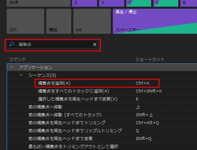This screenshot has height=150, width=197.
Task: Focus the search field containing 編集点
Action: (52, 45)
